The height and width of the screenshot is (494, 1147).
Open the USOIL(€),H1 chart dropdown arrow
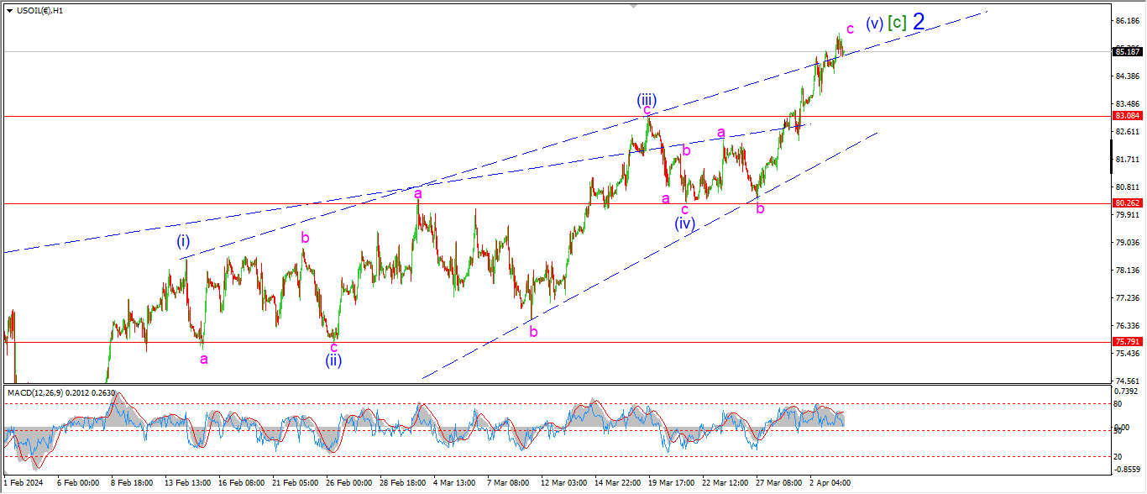coord(8,9)
